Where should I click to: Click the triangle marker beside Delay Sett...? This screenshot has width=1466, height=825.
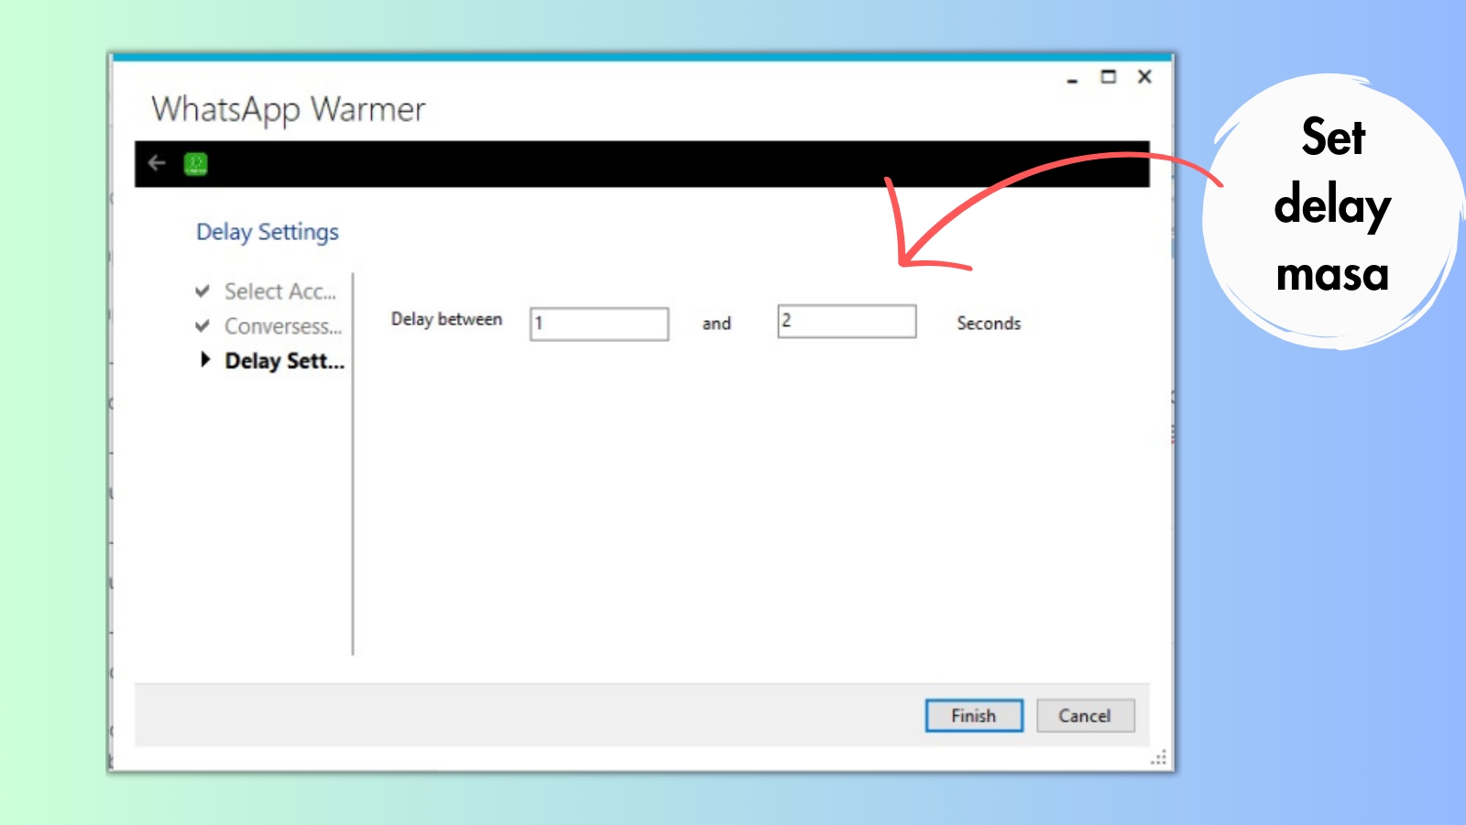coord(205,360)
